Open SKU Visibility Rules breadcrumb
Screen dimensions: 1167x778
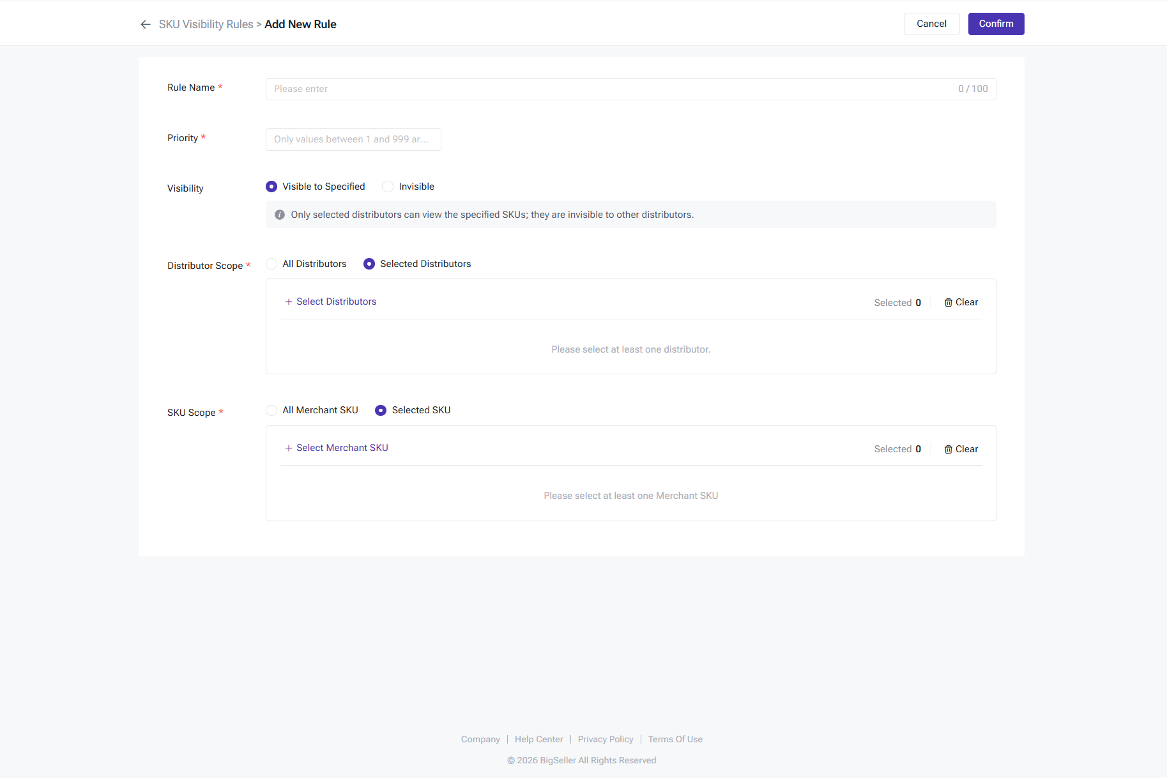pos(206,24)
